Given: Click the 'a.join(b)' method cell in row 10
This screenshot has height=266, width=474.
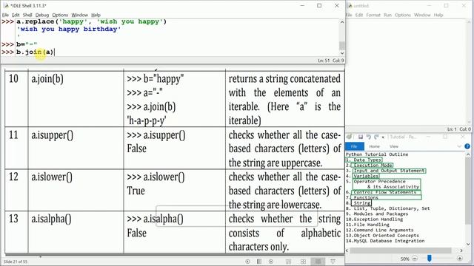Looking at the screenshot, I should pyautogui.click(x=47, y=79).
